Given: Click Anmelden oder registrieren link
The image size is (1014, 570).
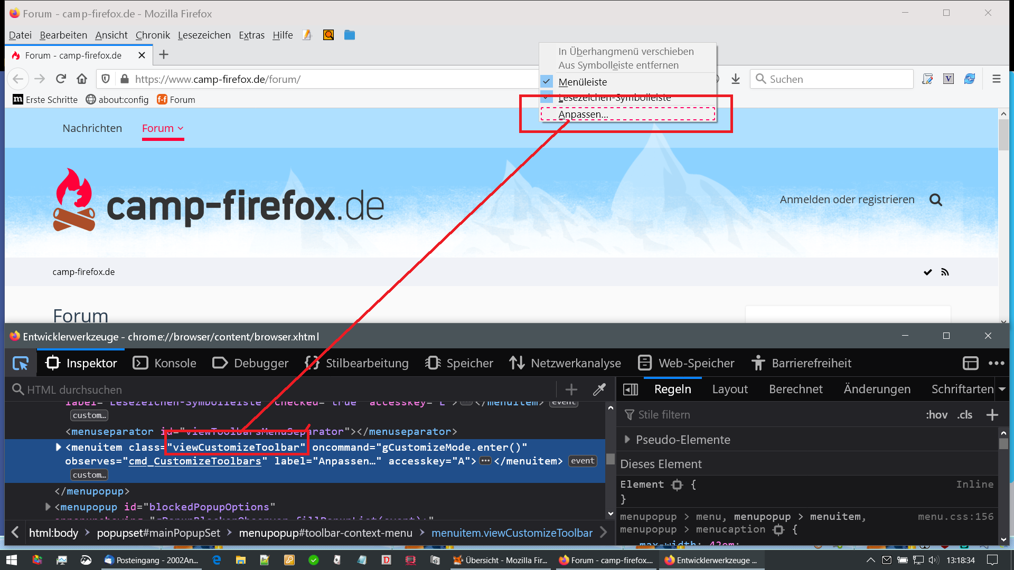Looking at the screenshot, I should pyautogui.click(x=847, y=199).
